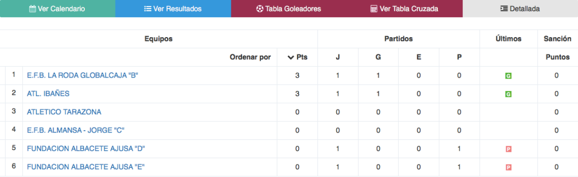Screen dimensions: 578x177
Task: Click the list icon in Ver Resultados
Action: click(148, 9)
